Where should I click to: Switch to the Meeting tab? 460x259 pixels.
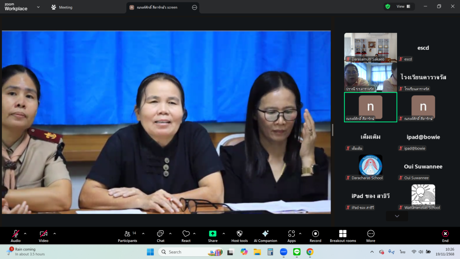pos(62,7)
